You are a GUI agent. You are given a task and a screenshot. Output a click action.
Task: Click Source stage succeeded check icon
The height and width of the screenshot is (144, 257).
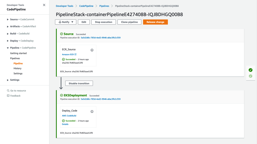click(61, 34)
